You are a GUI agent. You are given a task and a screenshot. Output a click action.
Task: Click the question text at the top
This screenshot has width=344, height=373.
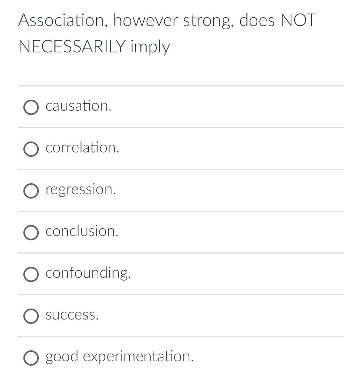167,33
